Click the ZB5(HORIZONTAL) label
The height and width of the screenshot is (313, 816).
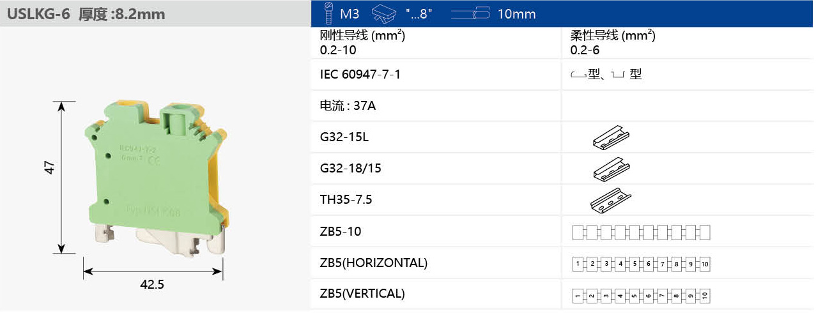pyautogui.click(x=373, y=263)
